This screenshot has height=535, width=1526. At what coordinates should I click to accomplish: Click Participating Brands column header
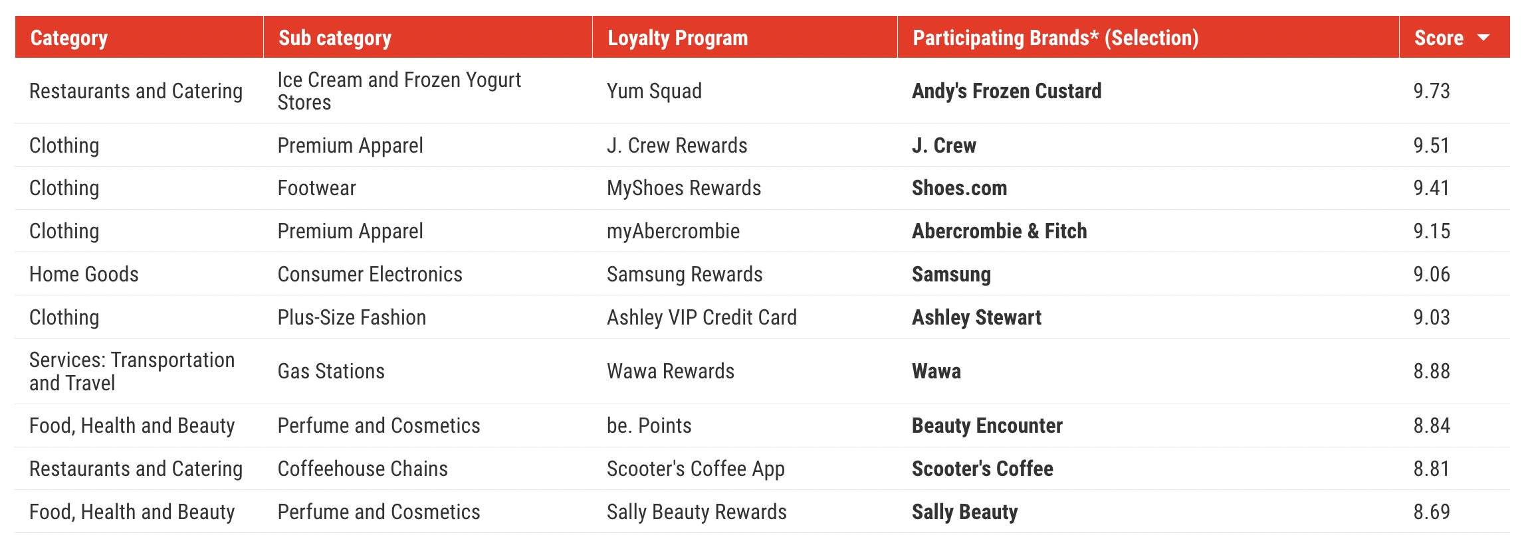pyautogui.click(x=1055, y=38)
